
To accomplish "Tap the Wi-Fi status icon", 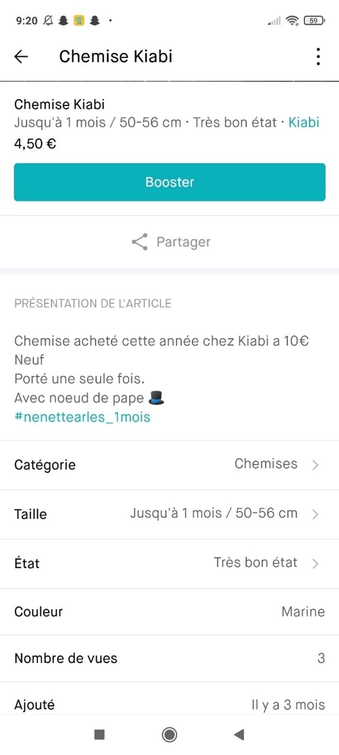I will point(292,20).
